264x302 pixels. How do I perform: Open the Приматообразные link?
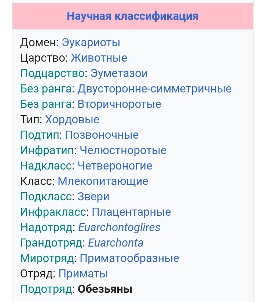tap(129, 258)
